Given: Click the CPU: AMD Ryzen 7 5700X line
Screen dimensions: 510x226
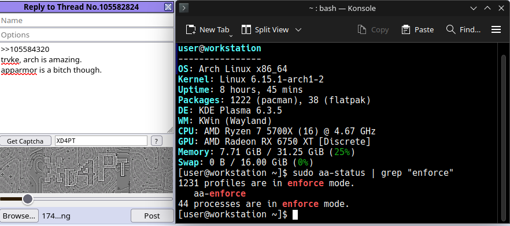Looking at the screenshot, I should click(x=277, y=131).
